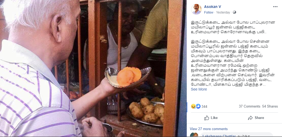Follow Asokan V

click(x=209, y=12)
